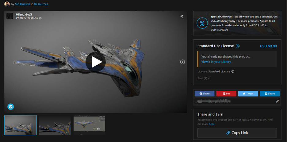
Task: Play the Milano_GotG 3D model viewer
Action: 95,62
